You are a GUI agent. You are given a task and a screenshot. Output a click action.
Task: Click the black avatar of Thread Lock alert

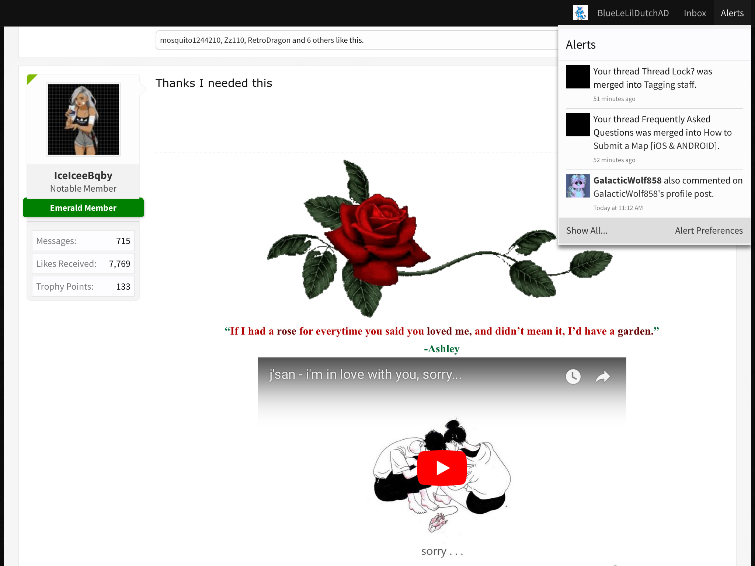pyautogui.click(x=578, y=77)
